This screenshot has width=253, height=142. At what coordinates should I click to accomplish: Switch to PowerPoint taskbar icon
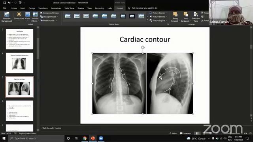tap(93, 138)
